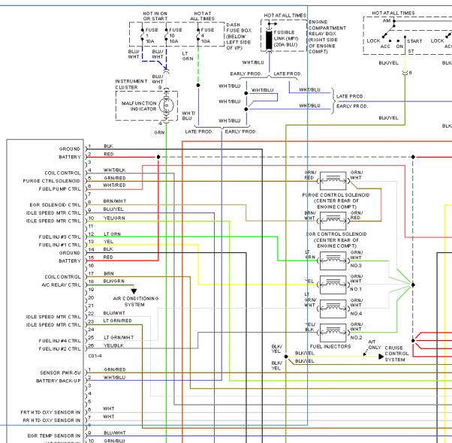Click "ENGINE COMPARTMENT RELAY BOX" text
Screen dimensions: 452x443
(327, 37)
